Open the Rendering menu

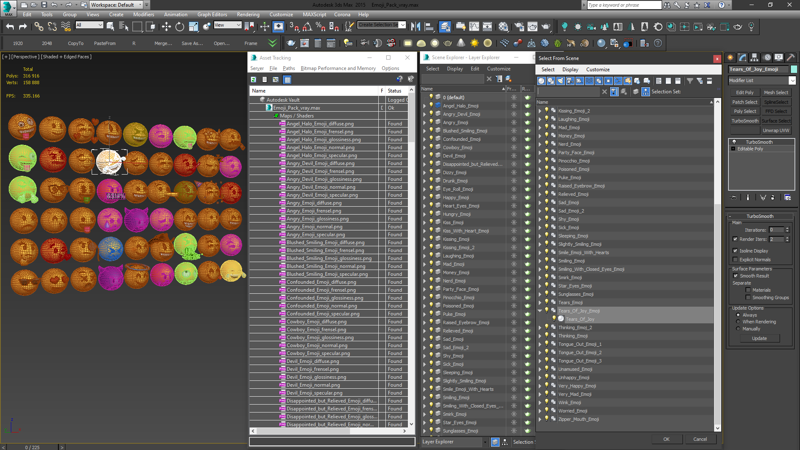click(x=248, y=14)
